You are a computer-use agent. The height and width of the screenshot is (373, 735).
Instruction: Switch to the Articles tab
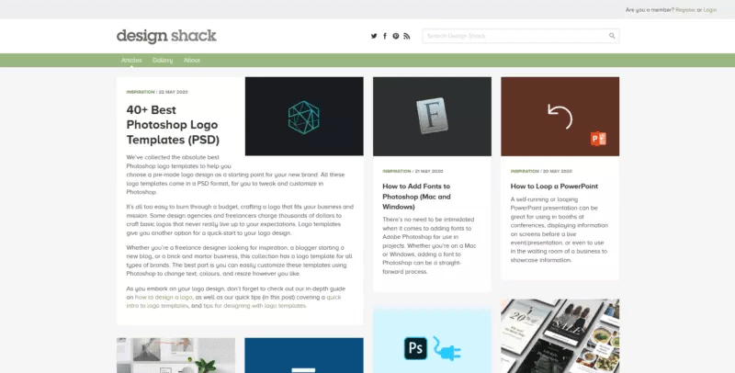pos(131,60)
